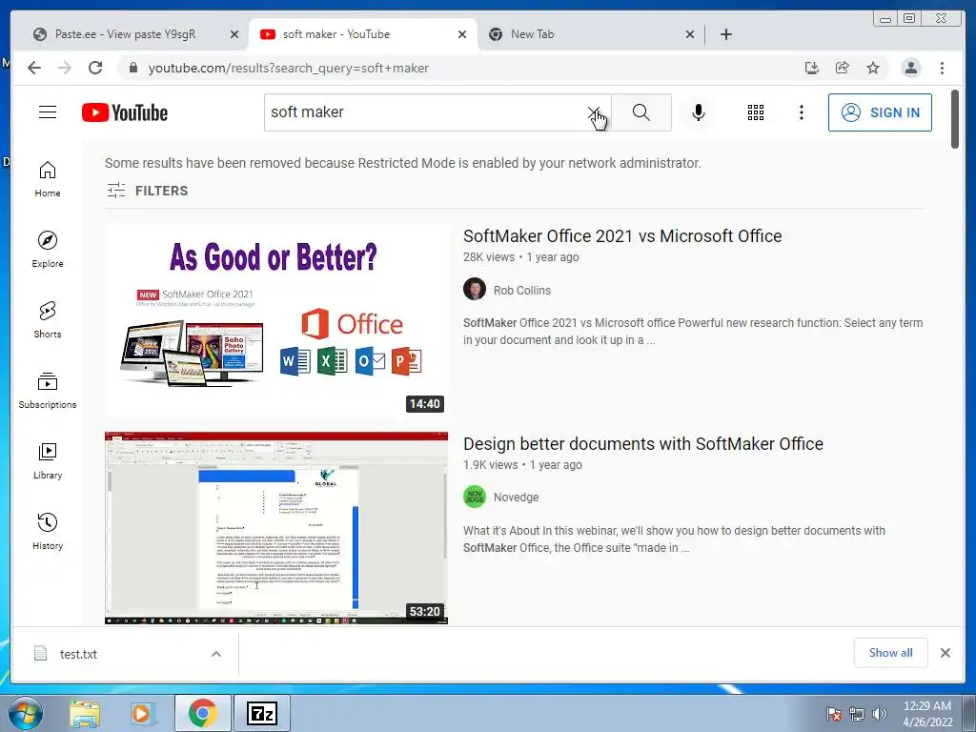This screenshot has height=732, width=976.
Task: Share this page from address bar
Action: tap(843, 68)
